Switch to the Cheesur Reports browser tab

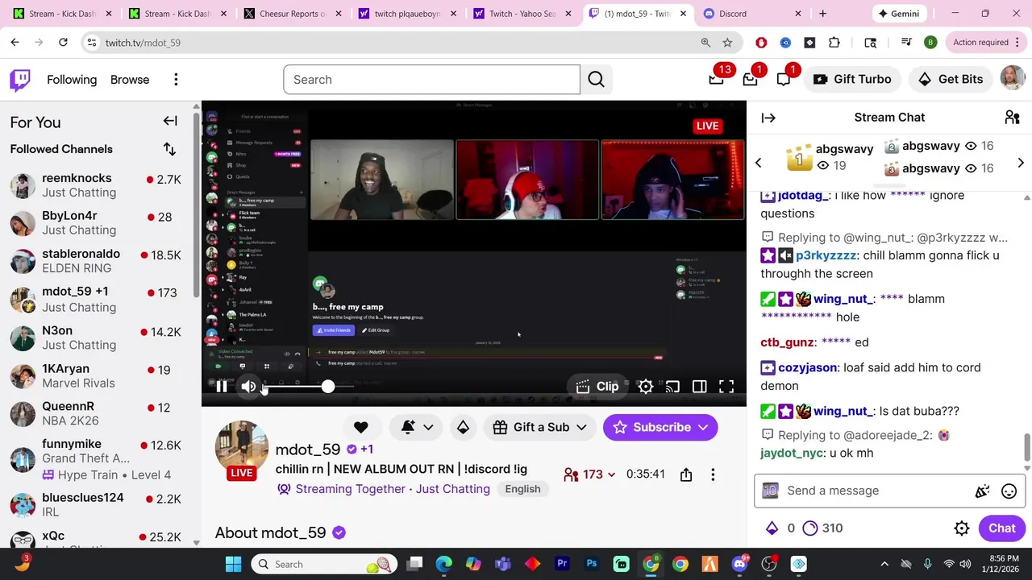click(293, 14)
